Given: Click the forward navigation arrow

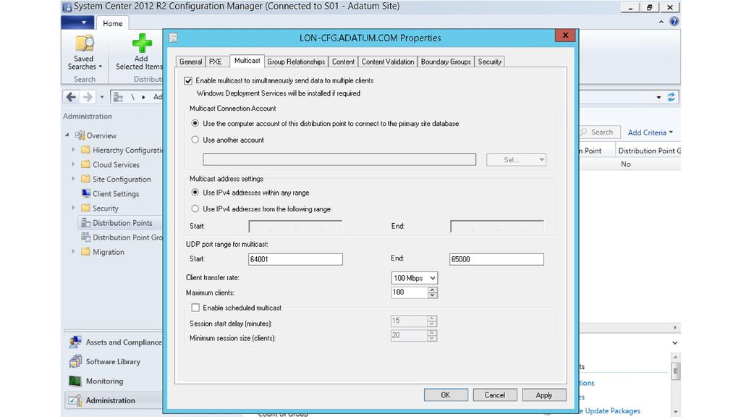Looking at the screenshot, I should point(88,98).
